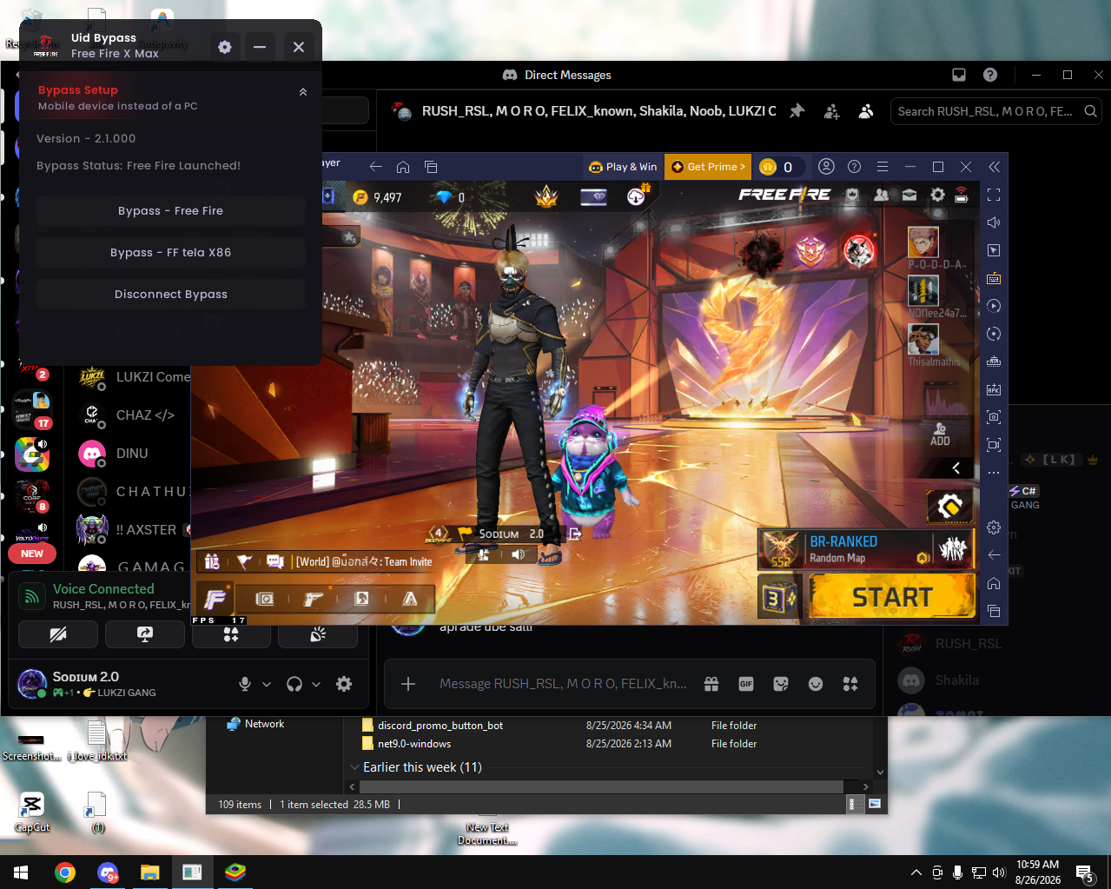Open Discord help question mark icon

click(990, 75)
